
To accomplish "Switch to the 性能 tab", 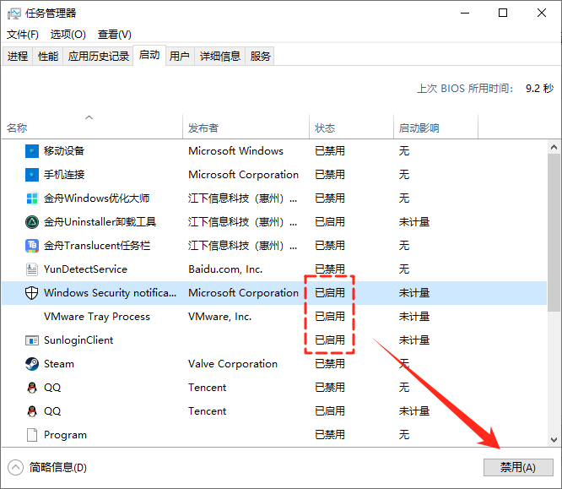I will tap(48, 57).
